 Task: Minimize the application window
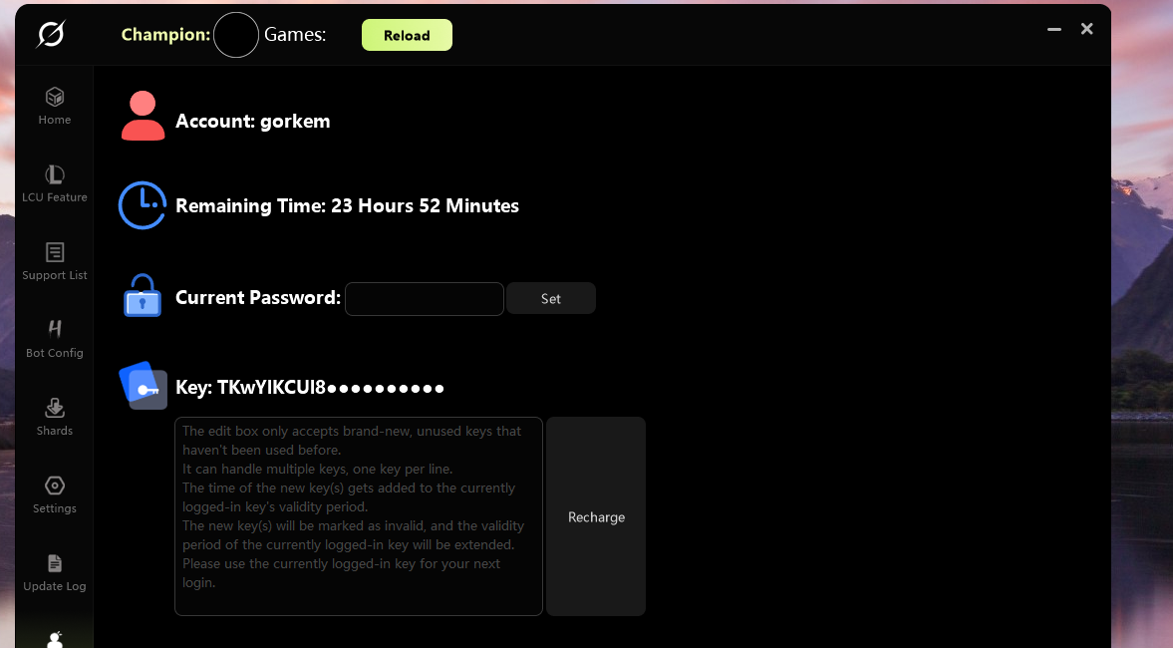(x=1054, y=30)
